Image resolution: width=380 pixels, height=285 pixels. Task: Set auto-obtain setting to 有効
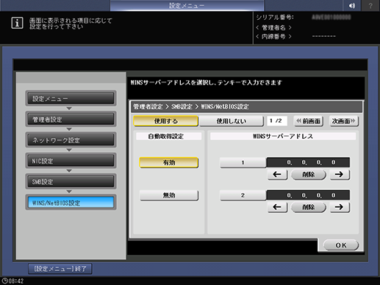[x=169, y=162]
